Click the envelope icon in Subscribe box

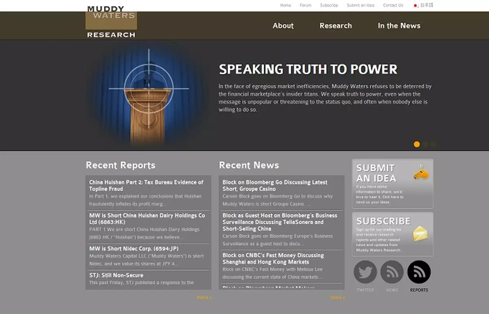(420, 233)
